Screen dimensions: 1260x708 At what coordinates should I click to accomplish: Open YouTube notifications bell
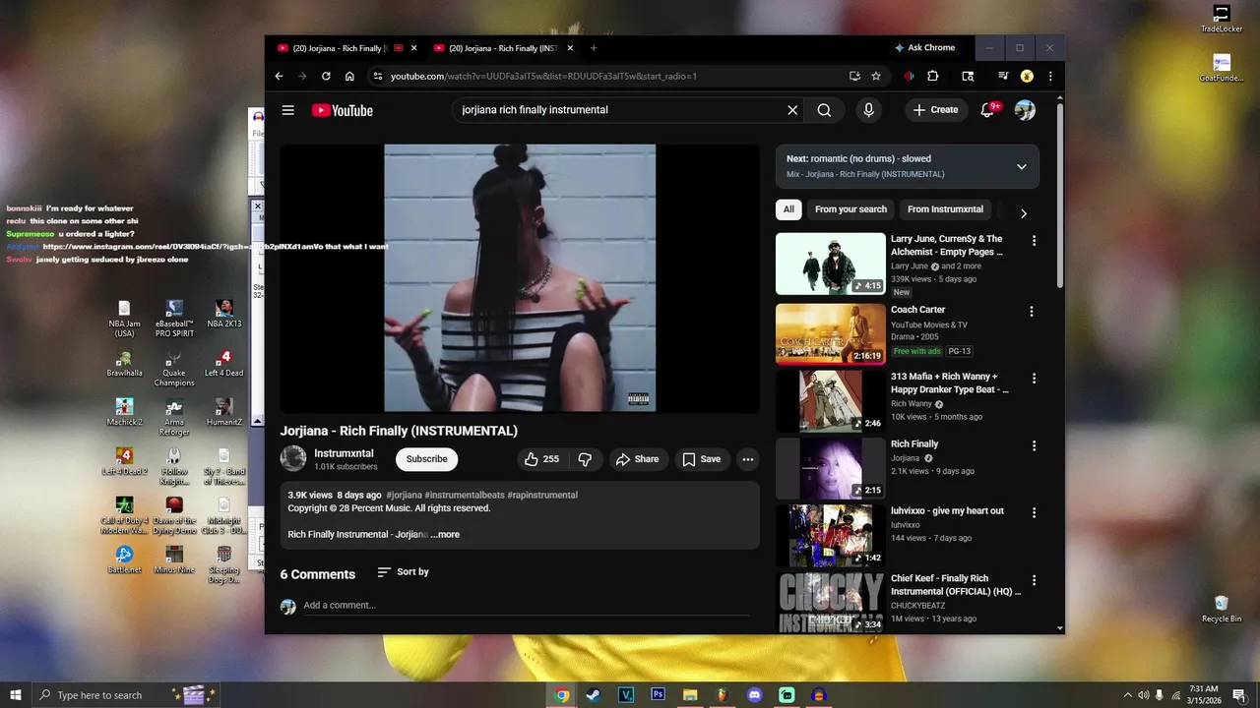click(987, 110)
